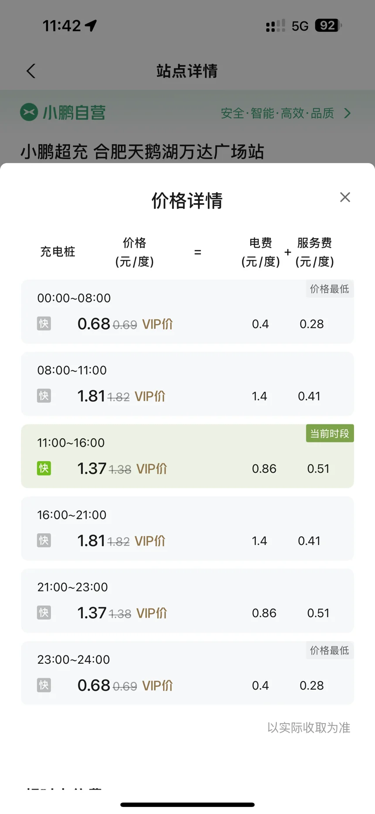Tap the 快 icon in 23:00~24:00 row
The width and height of the screenshot is (375, 814).
pos(44,685)
